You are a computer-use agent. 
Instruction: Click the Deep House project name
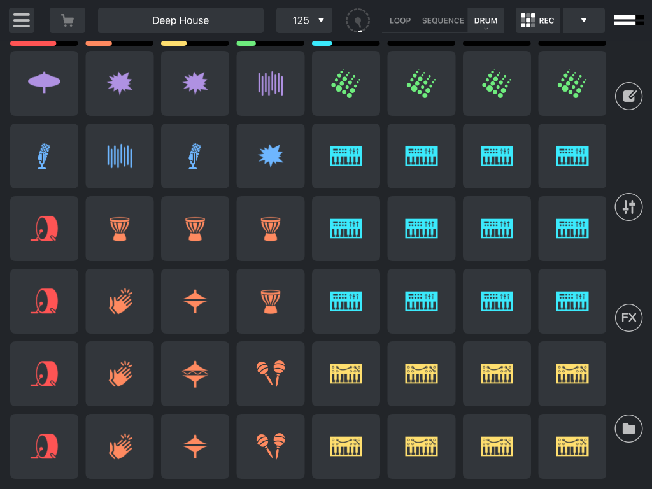(x=181, y=20)
